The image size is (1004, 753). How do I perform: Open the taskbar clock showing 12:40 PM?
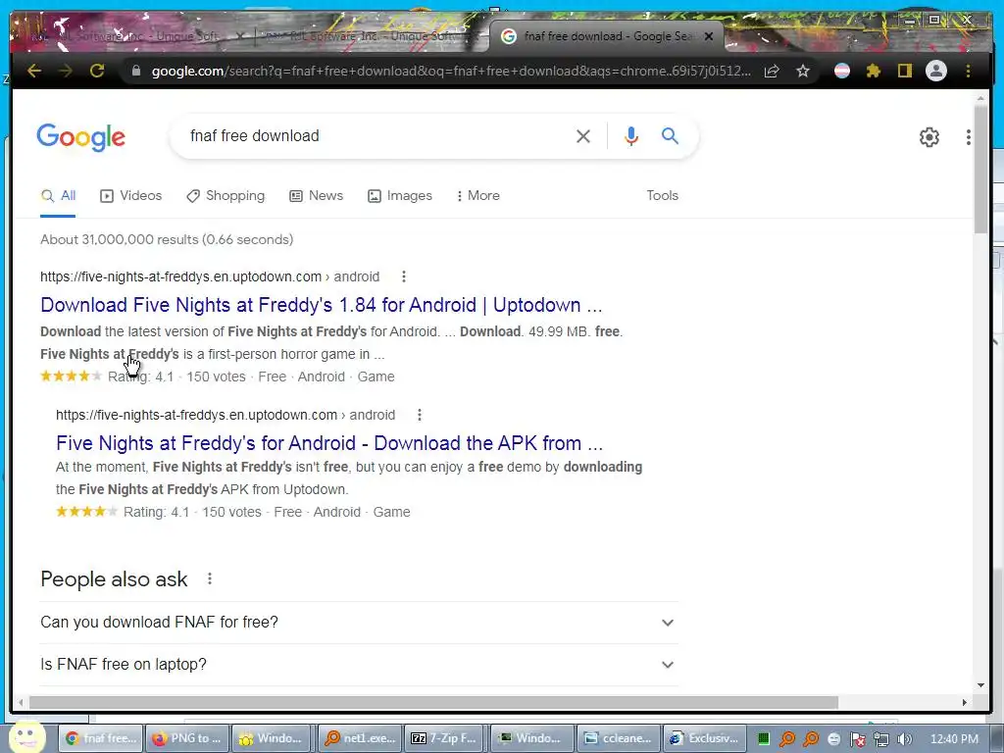click(954, 739)
